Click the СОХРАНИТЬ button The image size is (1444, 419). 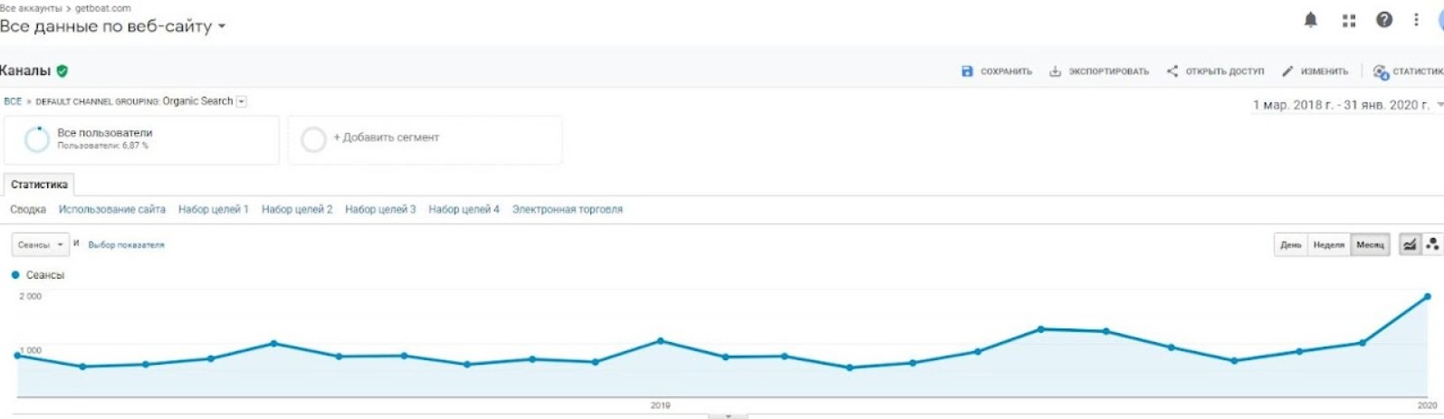(997, 71)
